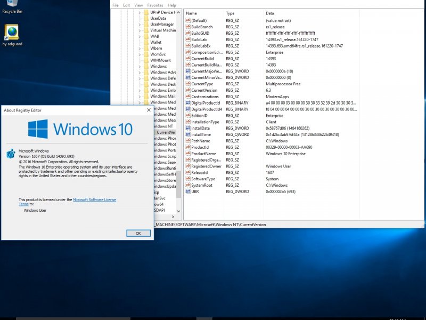Click the BuildLabEx value icon

(188, 46)
